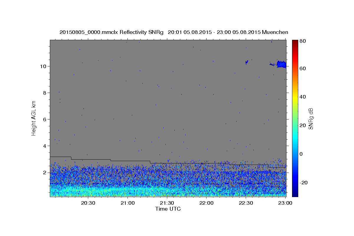The height and width of the screenshot is (236, 354).
Task: Click the 23:00 time tick label
Action: 285,203
